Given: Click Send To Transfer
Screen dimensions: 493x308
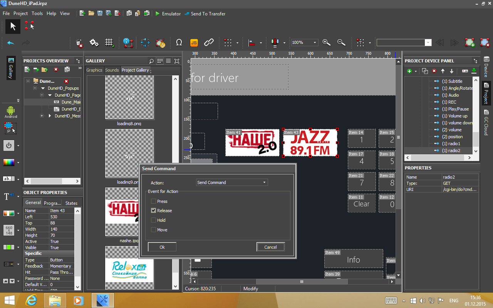Looking at the screenshot, I should pos(205,13).
